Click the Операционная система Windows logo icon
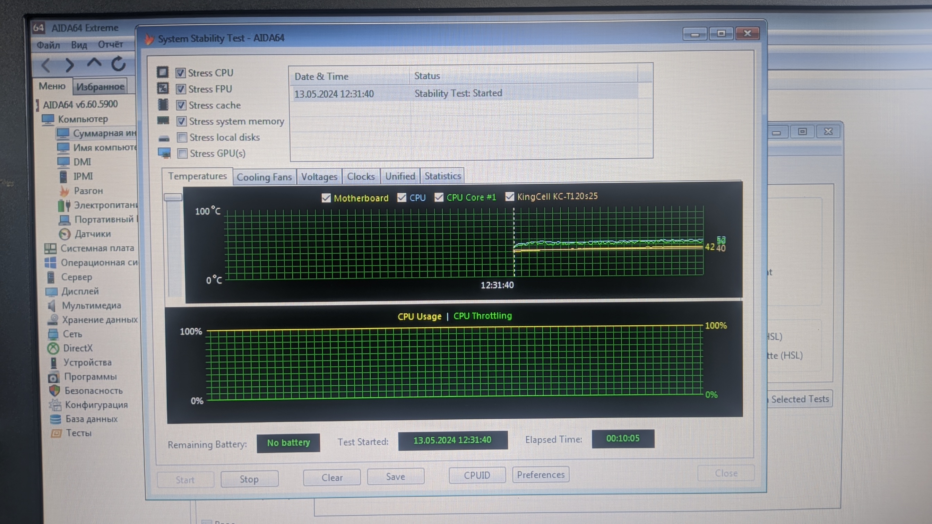The height and width of the screenshot is (524, 932). point(50,263)
